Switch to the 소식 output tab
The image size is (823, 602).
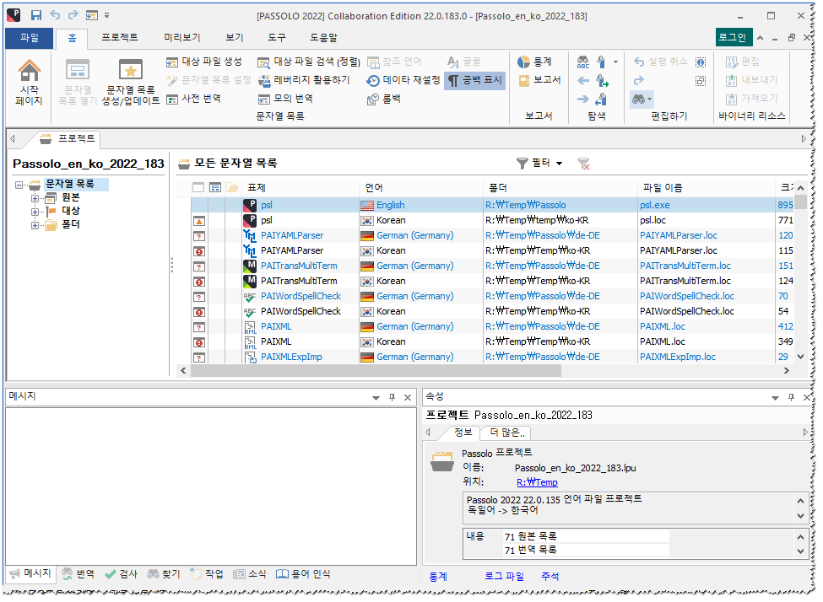(250, 575)
